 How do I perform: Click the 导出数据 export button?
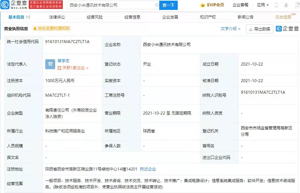pyautogui.click(x=259, y=29)
